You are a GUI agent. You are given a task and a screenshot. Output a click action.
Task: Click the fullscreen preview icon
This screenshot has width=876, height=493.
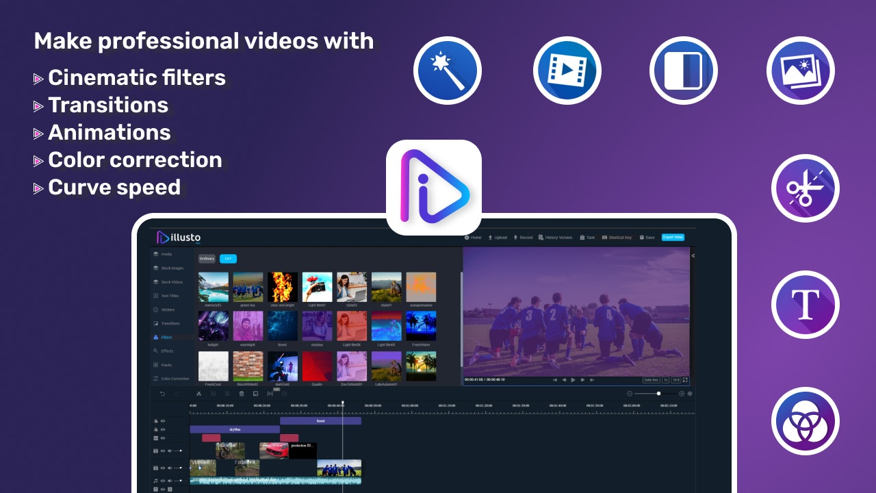[685, 379]
